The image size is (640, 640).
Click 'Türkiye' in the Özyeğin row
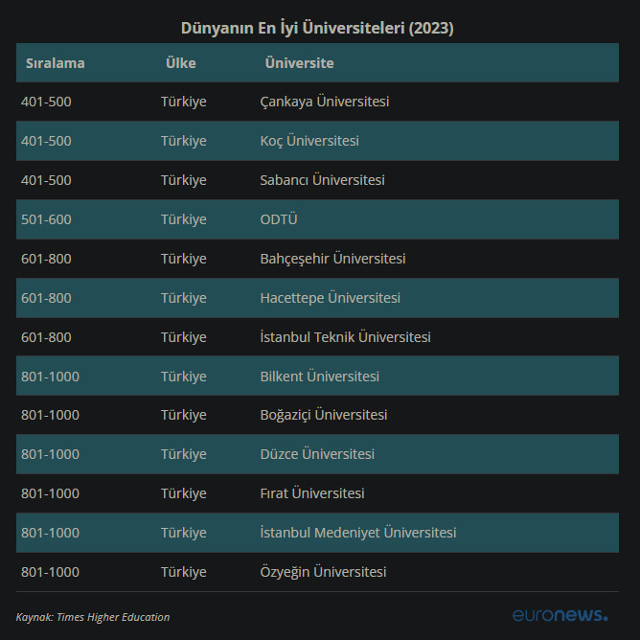point(184,572)
